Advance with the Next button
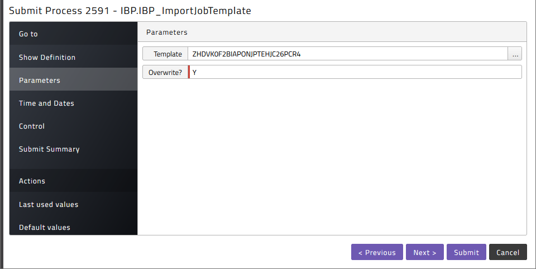The width and height of the screenshot is (536, 269). point(425,252)
